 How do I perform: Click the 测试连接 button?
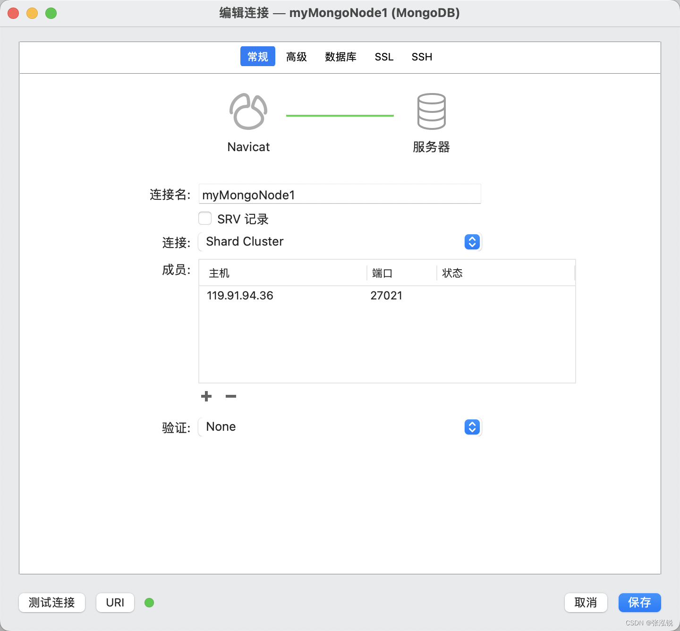[52, 603]
